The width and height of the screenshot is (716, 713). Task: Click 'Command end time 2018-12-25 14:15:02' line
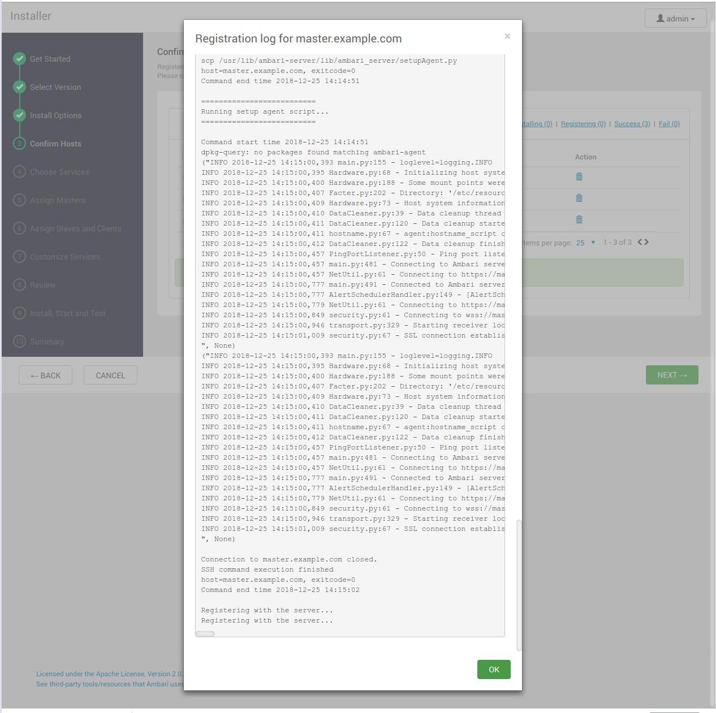click(x=281, y=590)
